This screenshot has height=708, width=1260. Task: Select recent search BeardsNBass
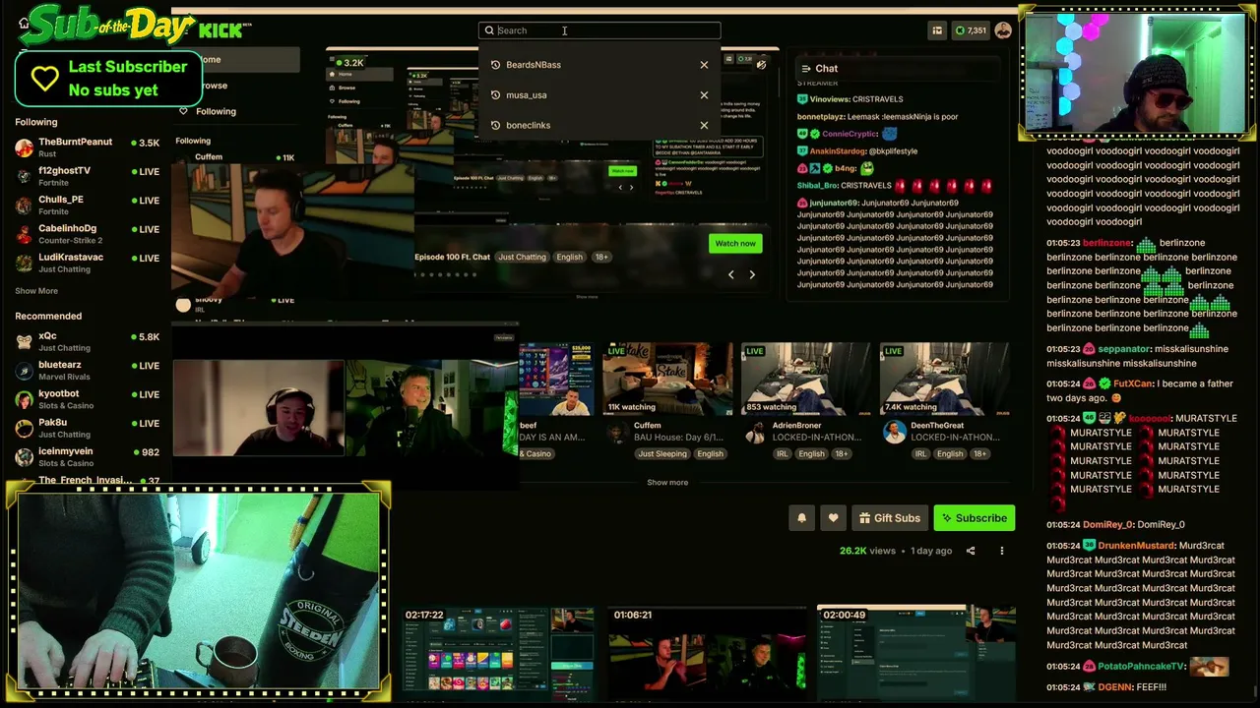point(534,65)
